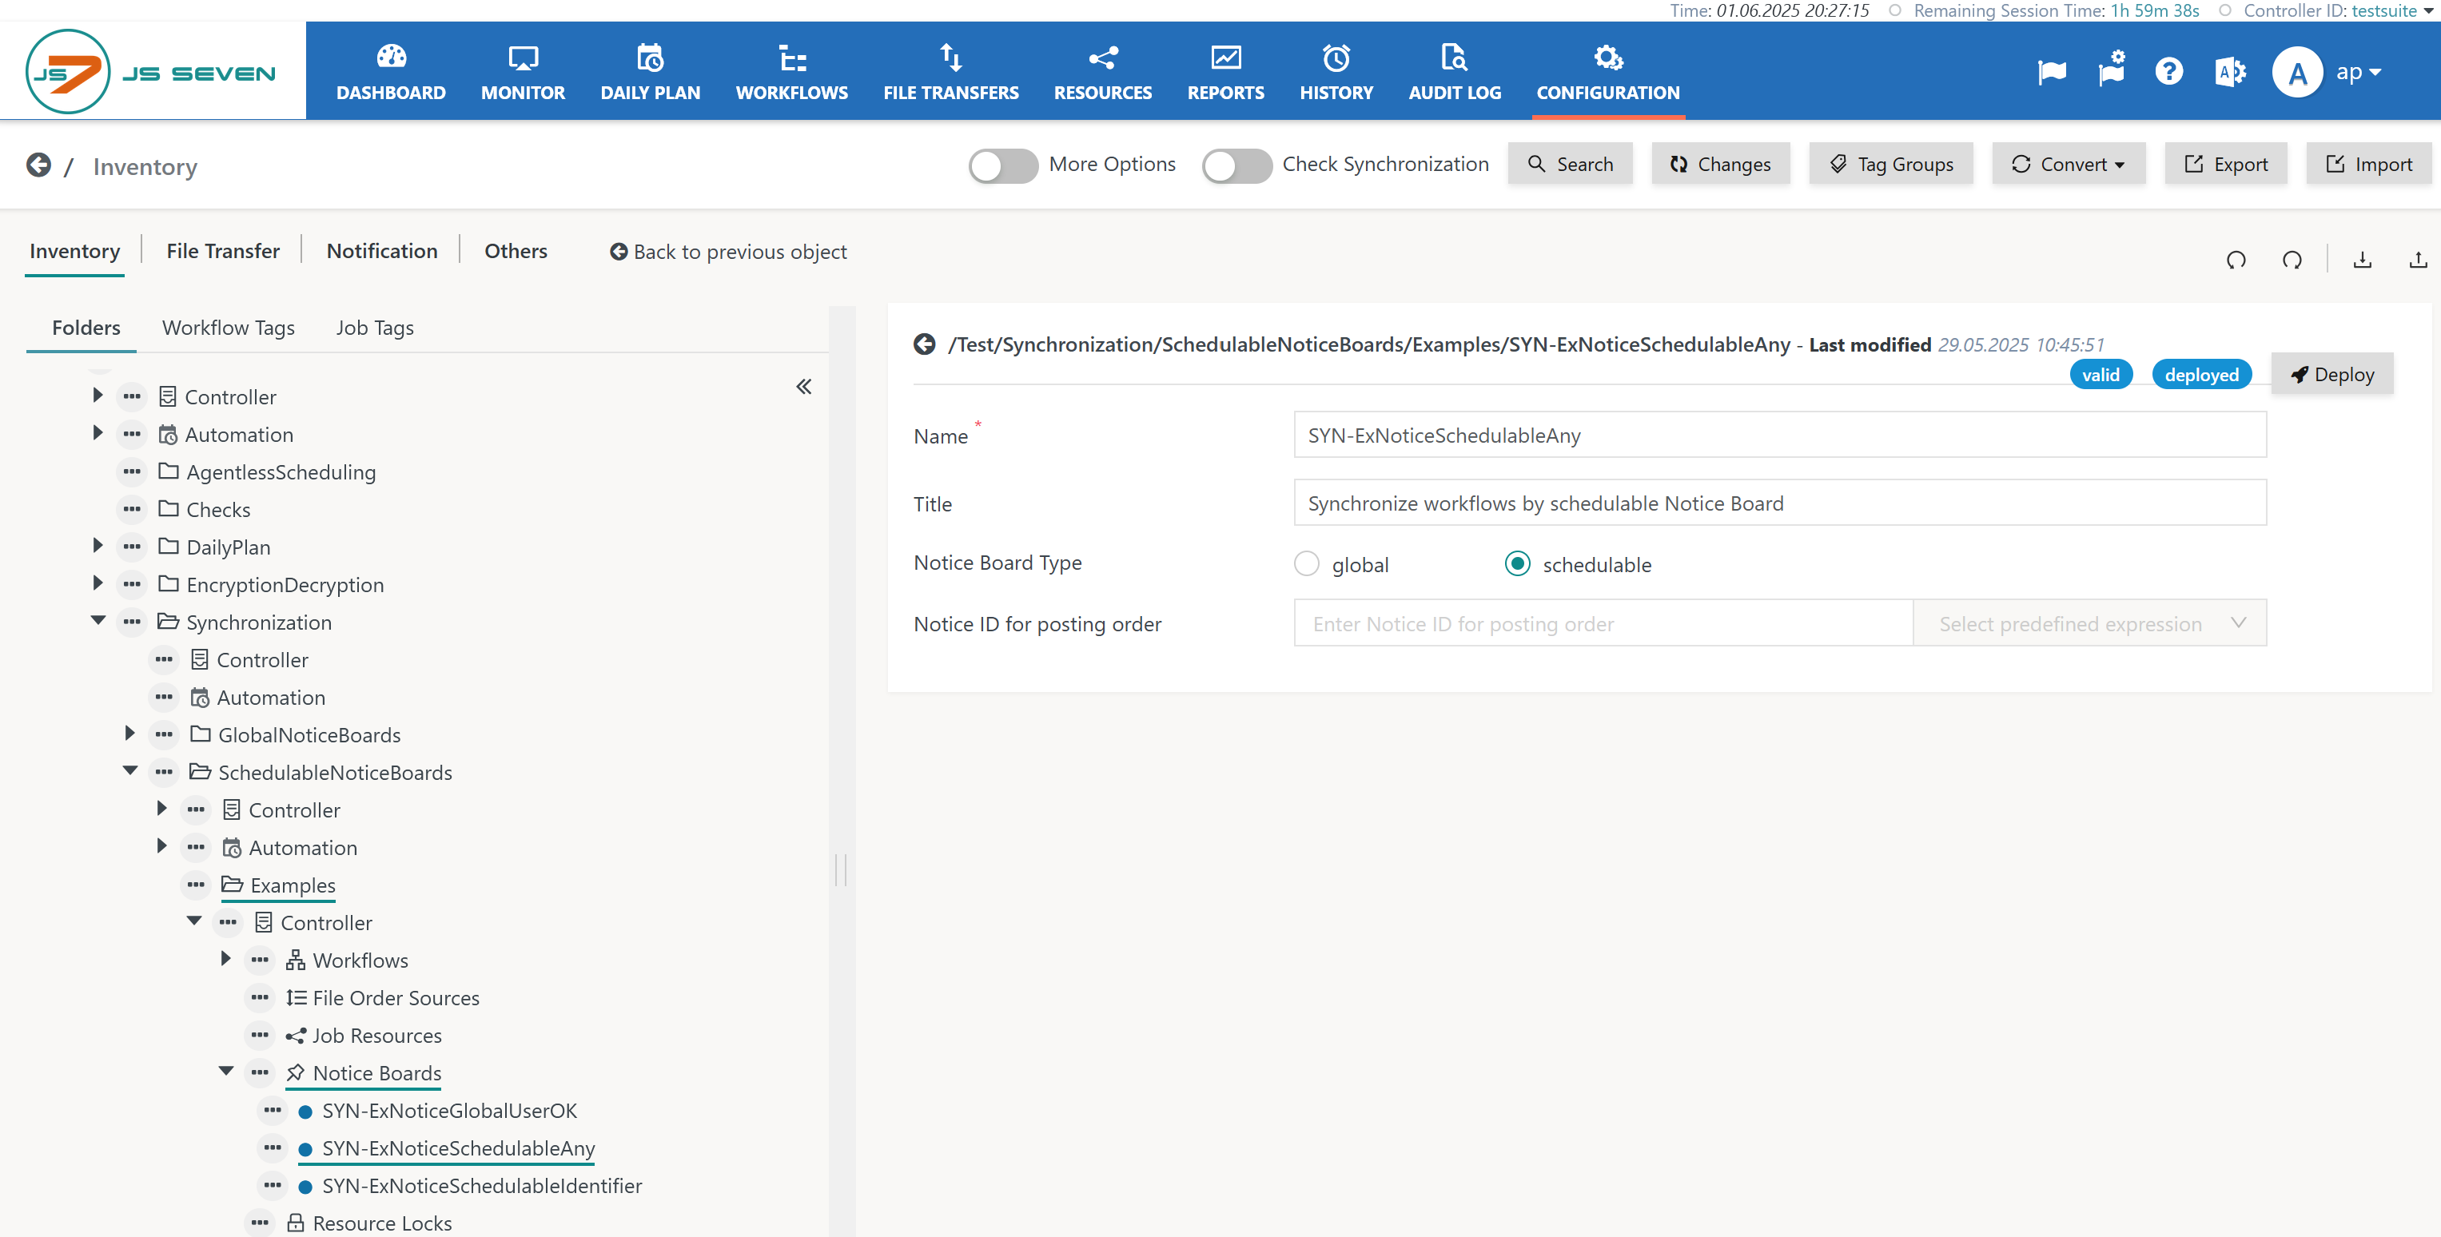Viewport: 2441px width, 1237px height.
Task: Open History view
Action: (1335, 72)
